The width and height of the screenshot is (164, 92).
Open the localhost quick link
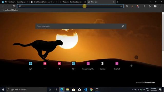[117, 66]
